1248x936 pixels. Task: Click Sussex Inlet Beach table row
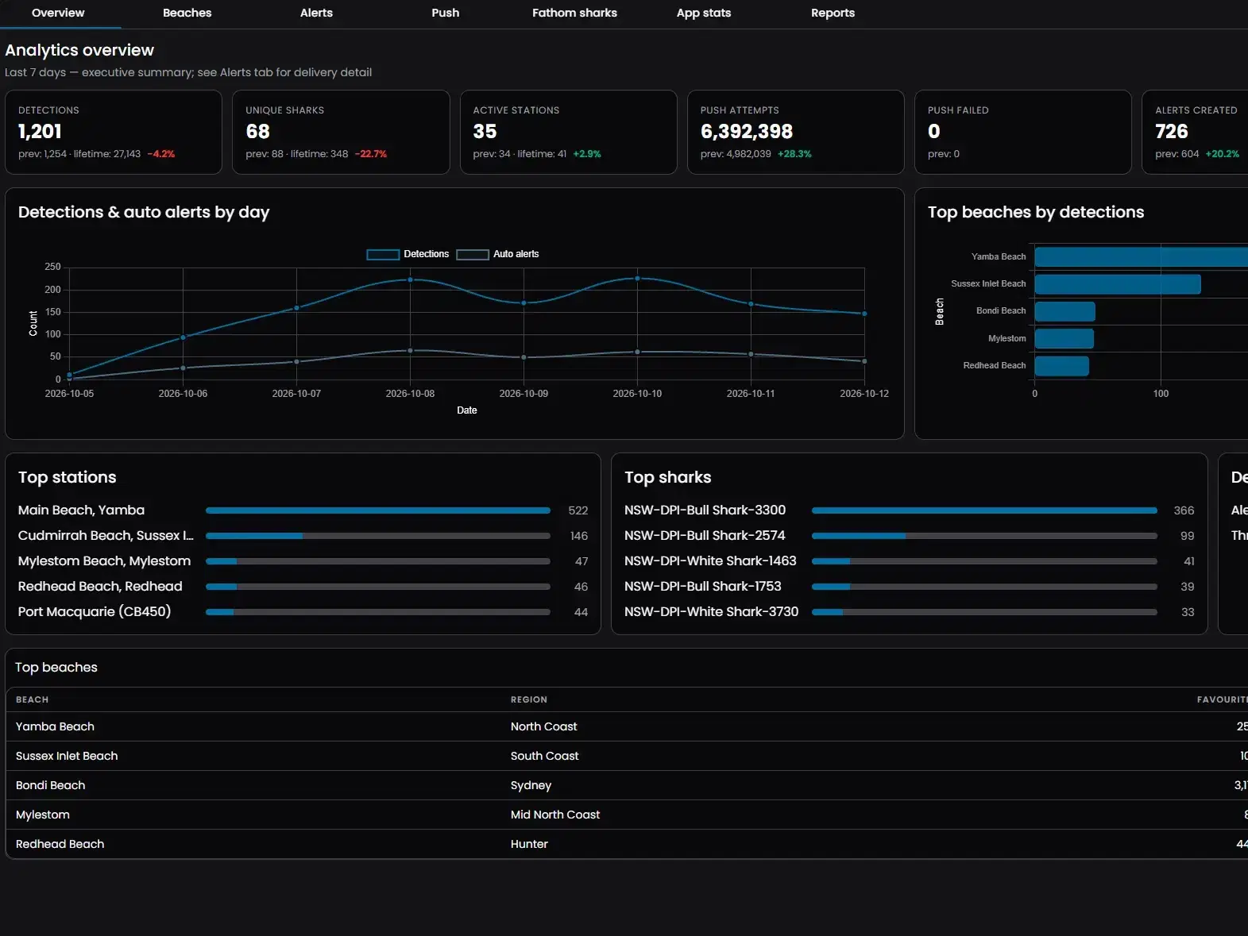627,756
